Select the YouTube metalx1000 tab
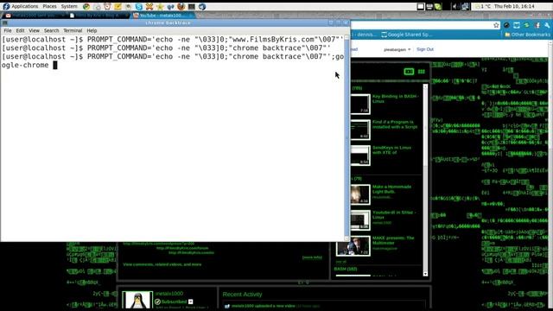The height and width of the screenshot is (311, 553). (163, 16)
